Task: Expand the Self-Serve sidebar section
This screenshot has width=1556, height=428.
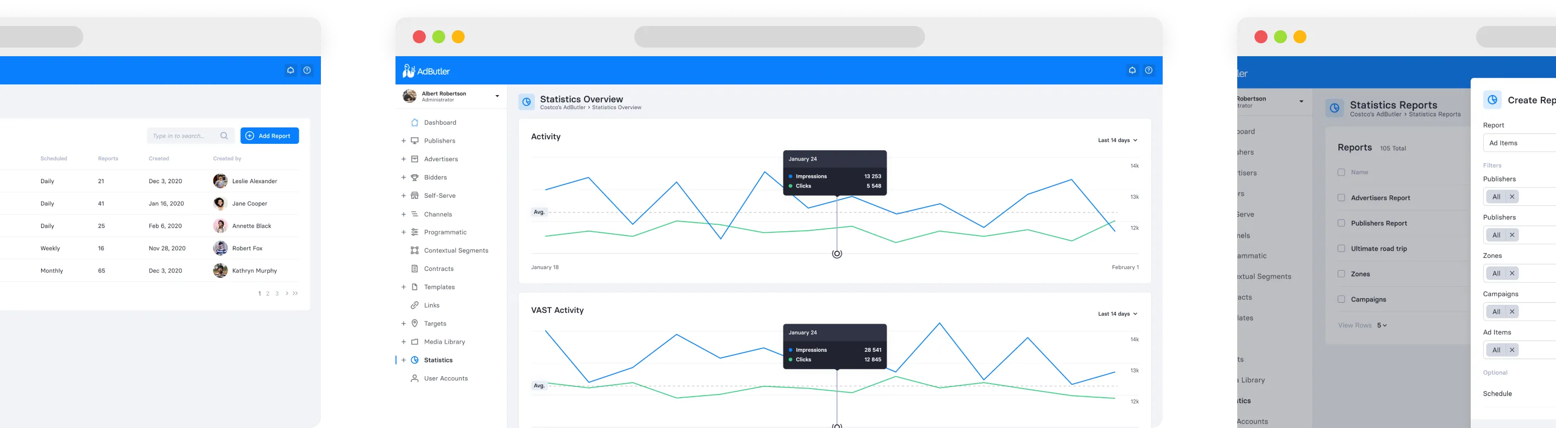Action: click(x=404, y=195)
